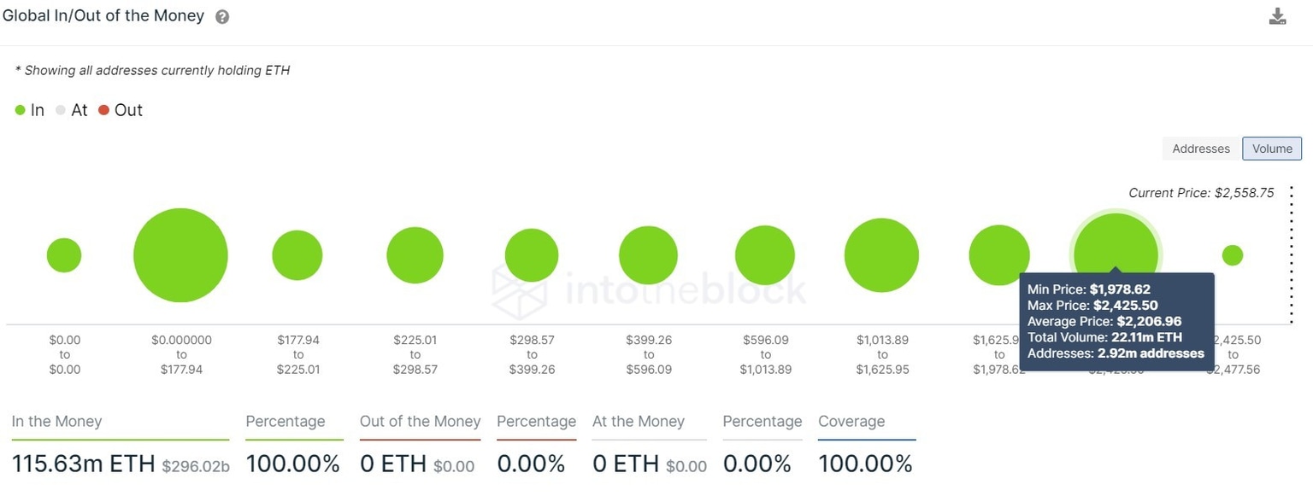This screenshot has height=502, width=1313.
Task: Select the largest green bubble near $0.000000 range
Action: (x=180, y=254)
